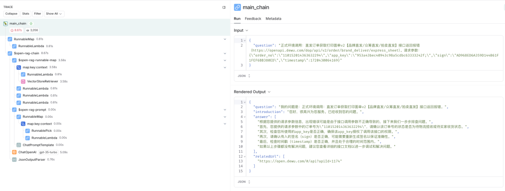Click the chain icon of $open-rag-chain

point(10,53)
